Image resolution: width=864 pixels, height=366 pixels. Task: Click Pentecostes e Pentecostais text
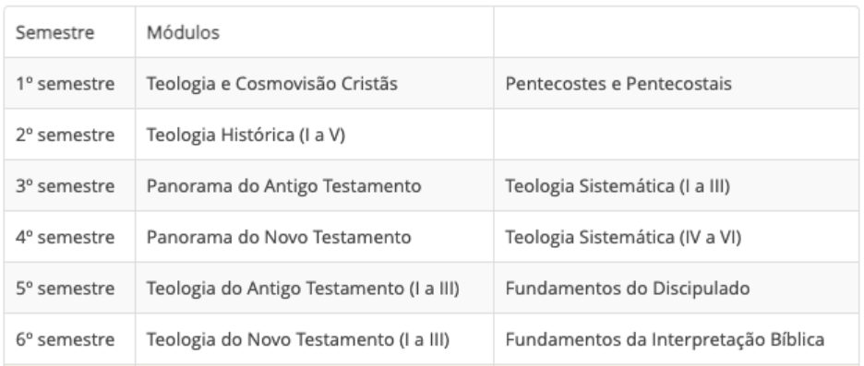[x=618, y=84]
